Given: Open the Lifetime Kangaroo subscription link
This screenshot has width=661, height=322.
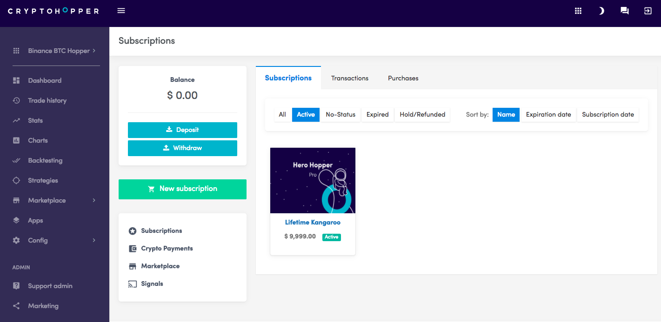Looking at the screenshot, I should 313,223.
